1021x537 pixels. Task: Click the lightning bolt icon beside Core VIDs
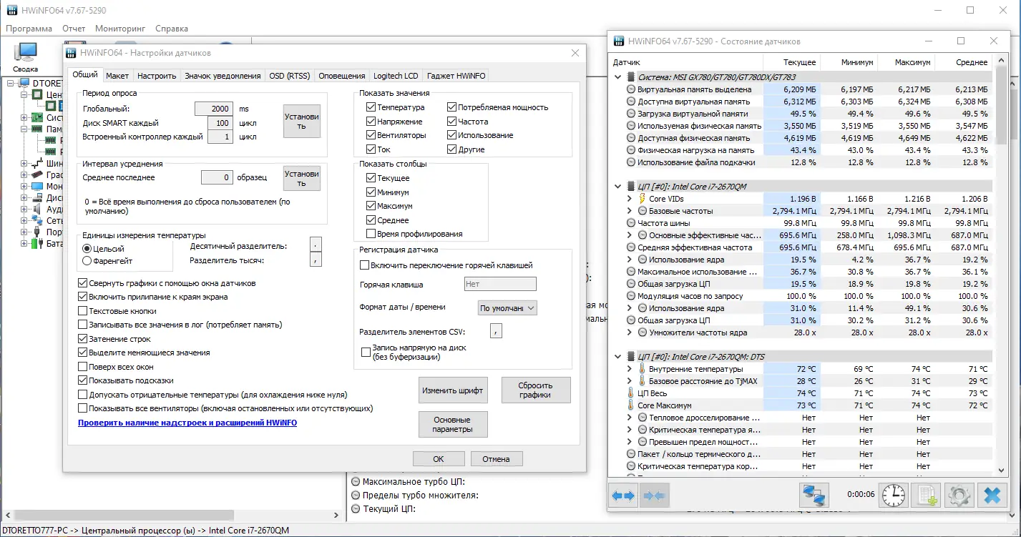[x=642, y=199]
